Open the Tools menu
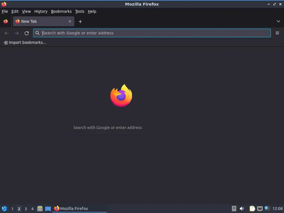284x213 pixels. click(80, 11)
